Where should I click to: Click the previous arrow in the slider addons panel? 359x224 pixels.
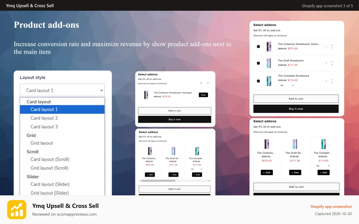point(201,83)
